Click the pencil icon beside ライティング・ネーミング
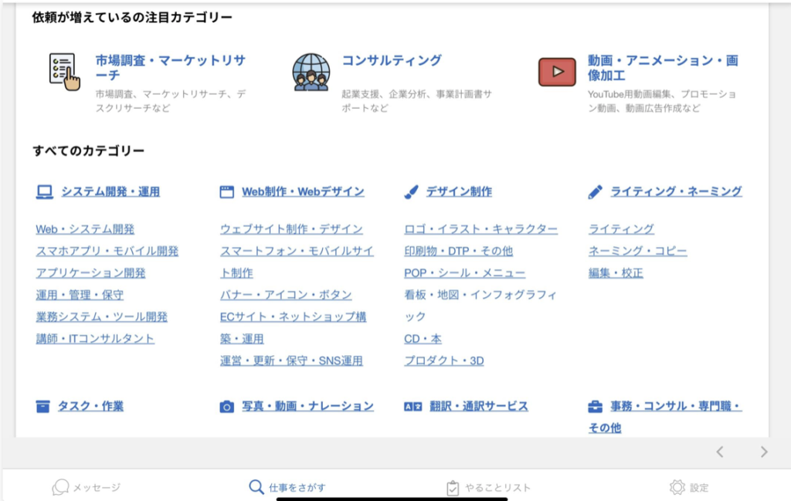This screenshot has height=501, width=791. 595,192
